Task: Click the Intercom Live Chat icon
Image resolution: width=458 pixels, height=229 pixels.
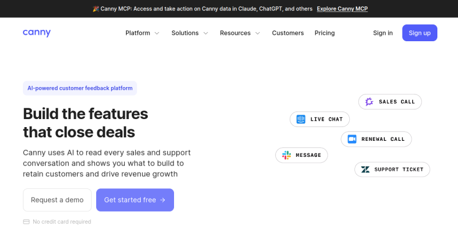Action: pyautogui.click(x=301, y=119)
